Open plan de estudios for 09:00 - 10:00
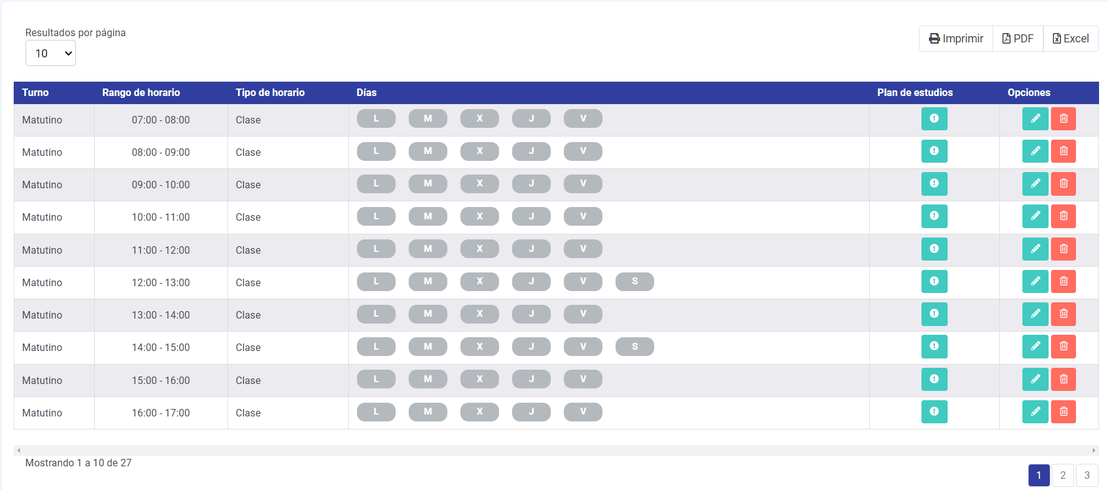This screenshot has width=1109, height=490. (x=934, y=183)
